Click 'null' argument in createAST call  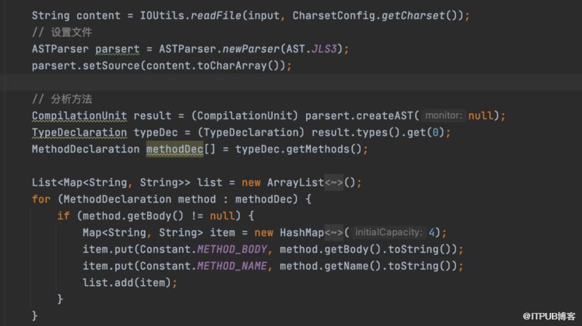tap(481, 116)
